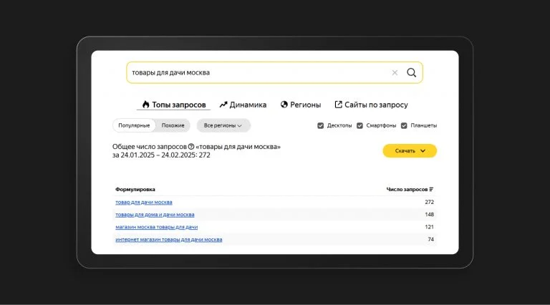Viewport: 550px width, 305px height.
Task: Toggle the Десктопы checkbox
Action: (320, 125)
